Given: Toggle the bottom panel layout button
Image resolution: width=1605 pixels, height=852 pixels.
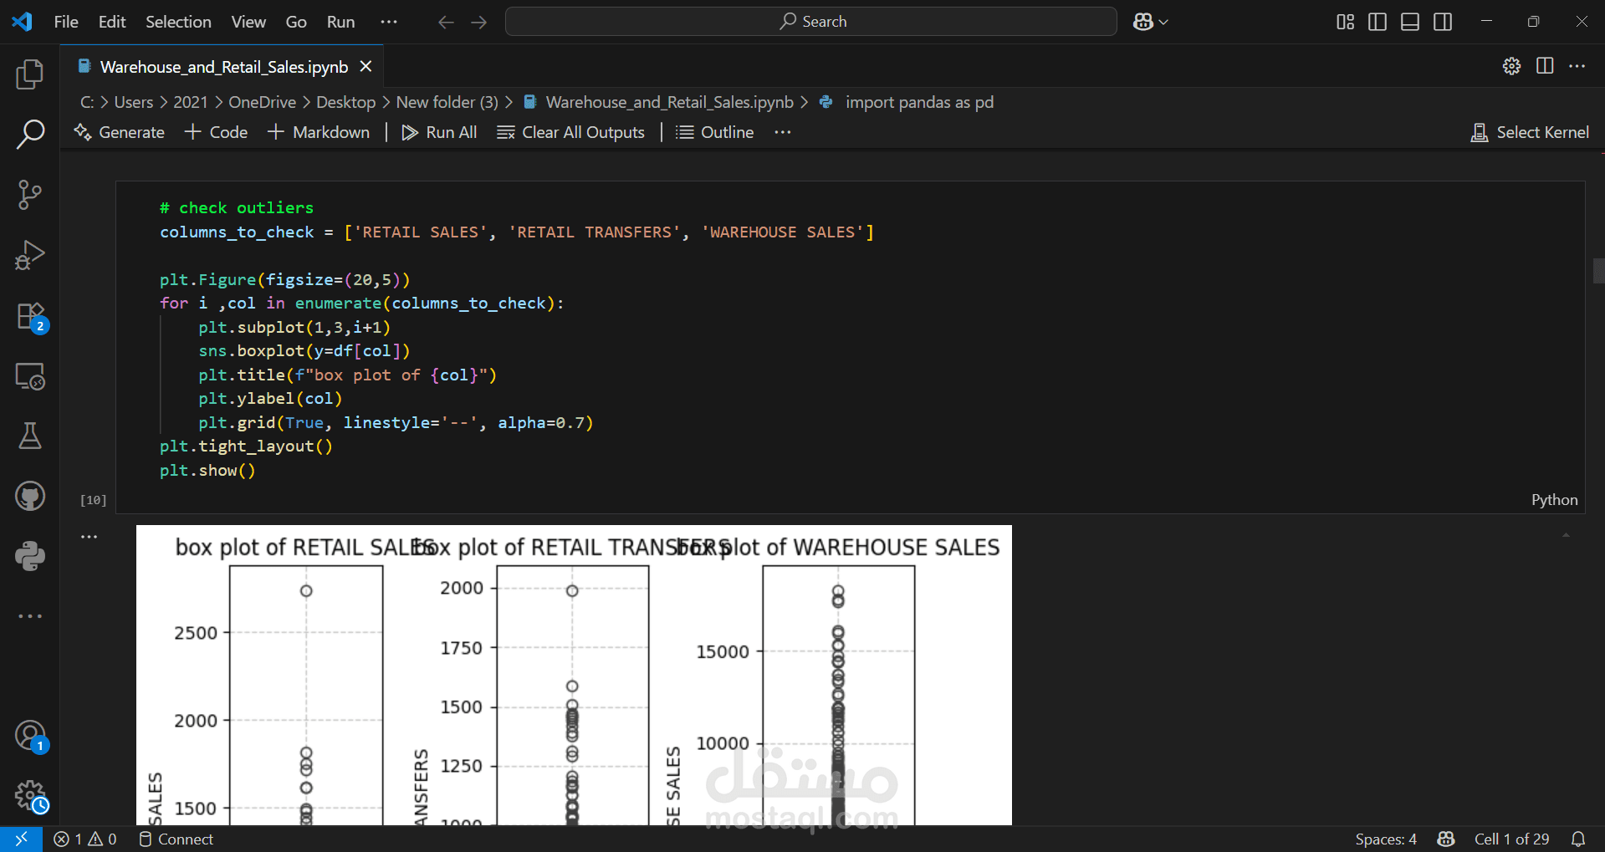Looking at the screenshot, I should pos(1410,22).
